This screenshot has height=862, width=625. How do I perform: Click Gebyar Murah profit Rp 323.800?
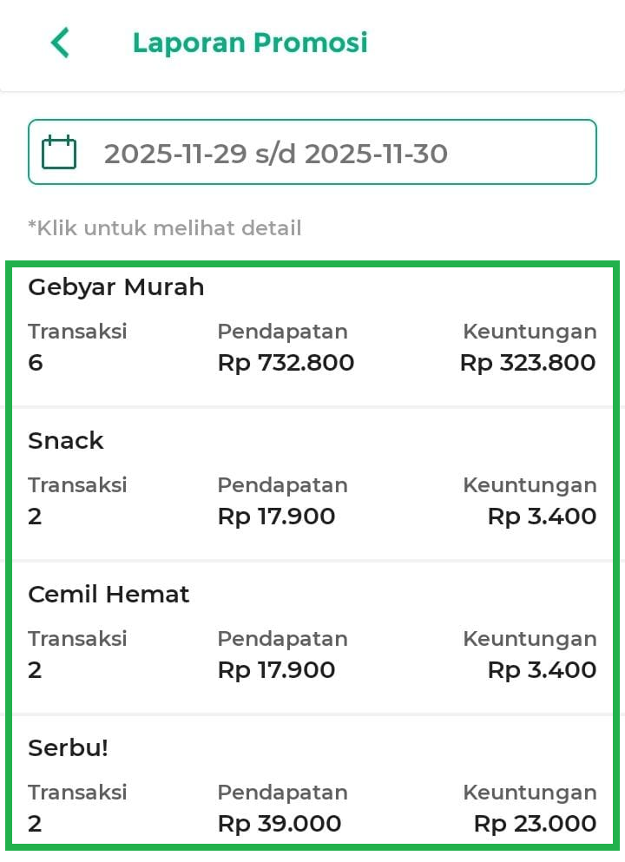coord(528,363)
